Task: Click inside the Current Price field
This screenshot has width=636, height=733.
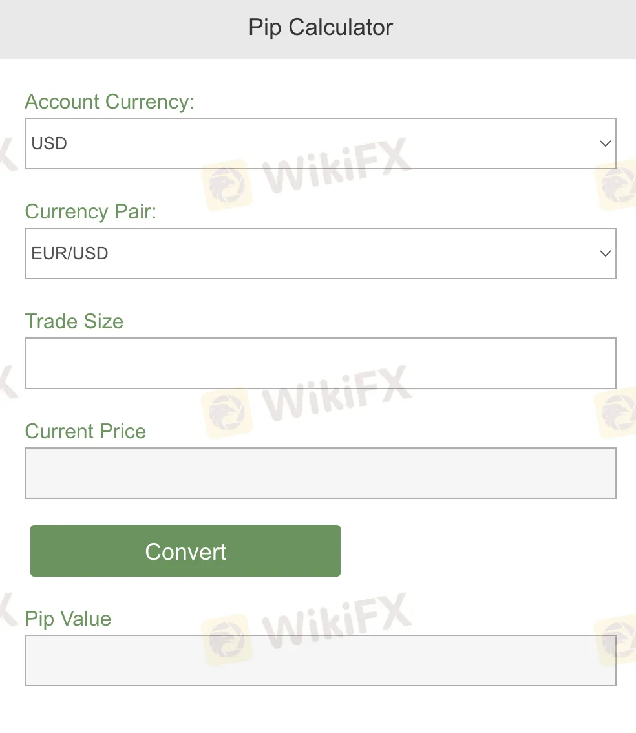Action: (x=320, y=473)
